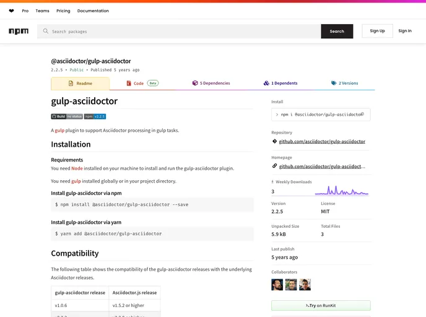Open the Pro menu item

[25, 11]
